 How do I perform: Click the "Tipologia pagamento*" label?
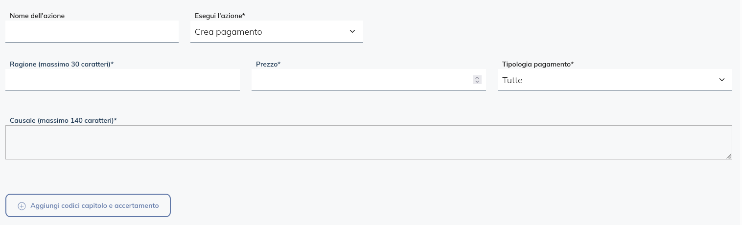click(x=538, y=64)
